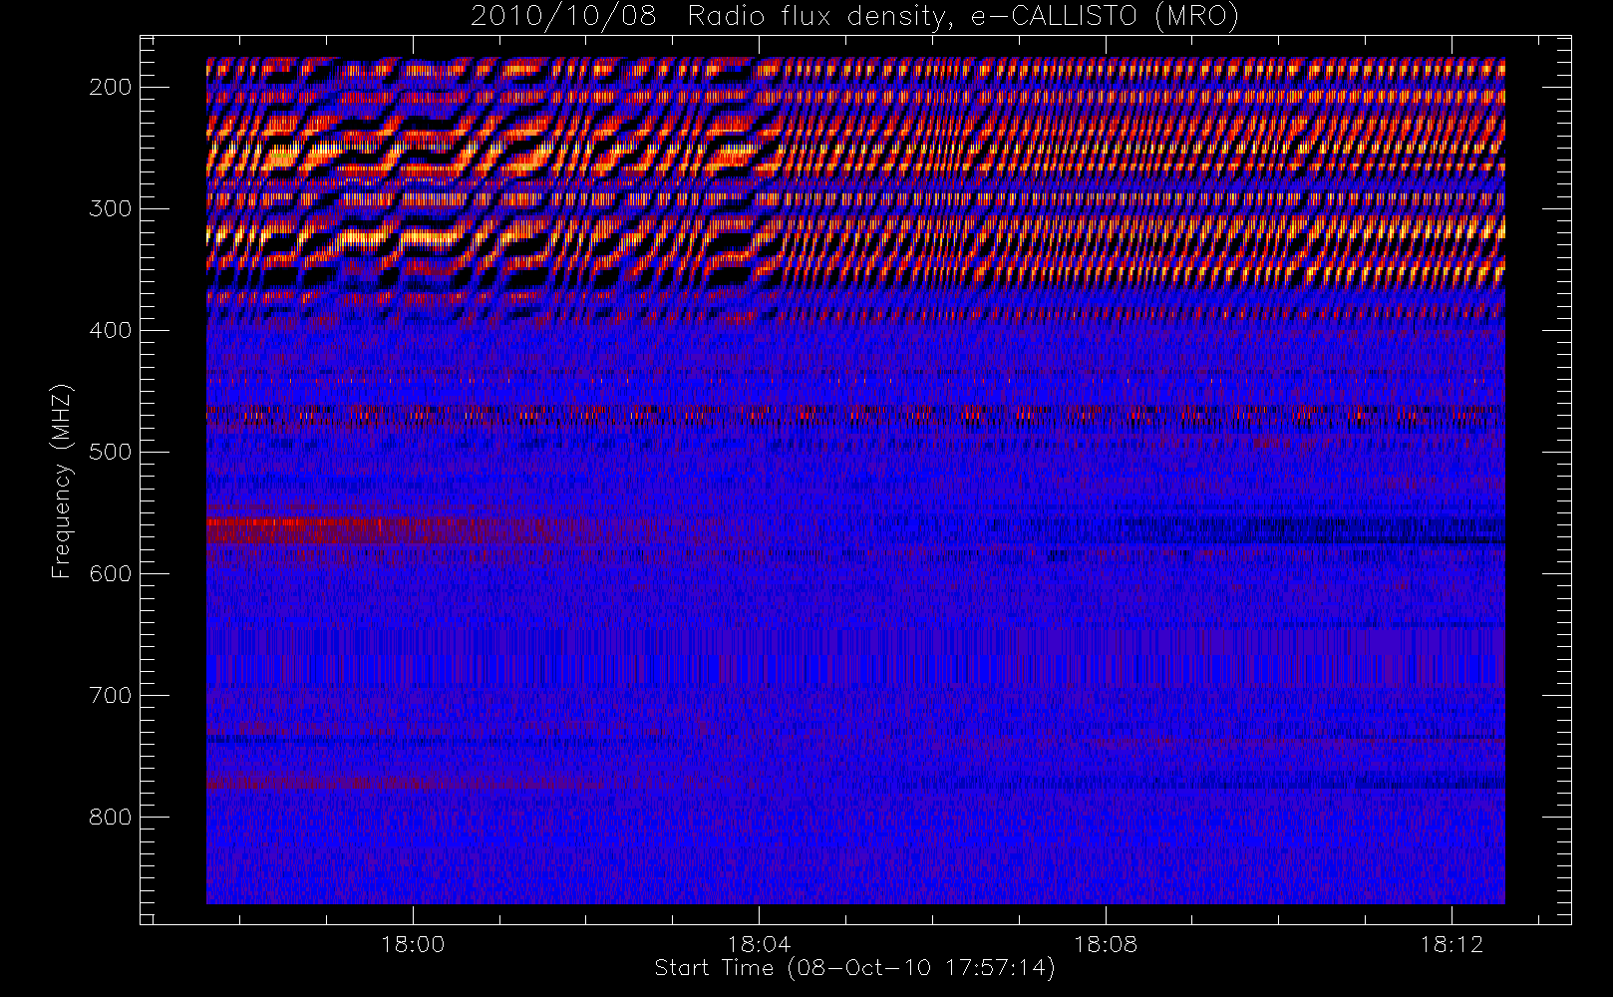Click the 400 frequency tick label
Screen dimensions: 1613x997
pyautogui.click(x=111, y=330)
